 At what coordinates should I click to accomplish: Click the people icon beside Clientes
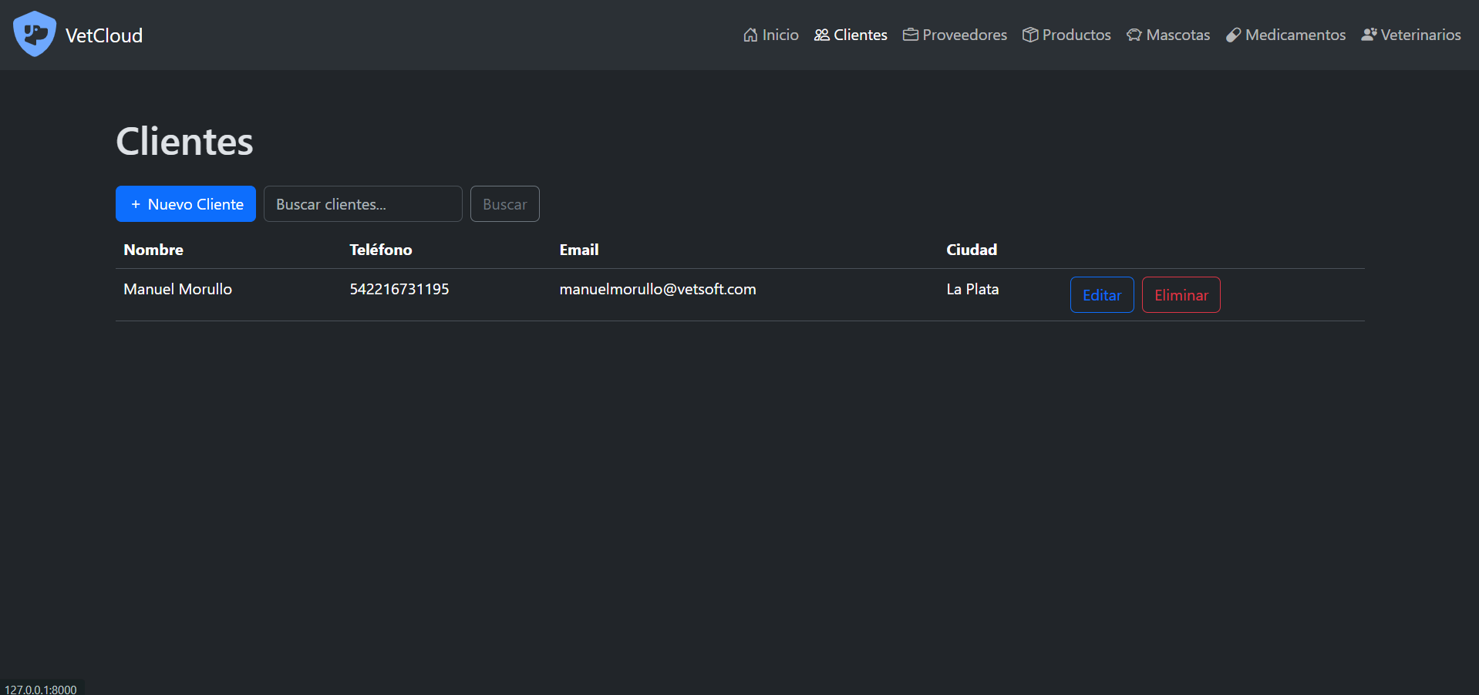pos(822,35)
